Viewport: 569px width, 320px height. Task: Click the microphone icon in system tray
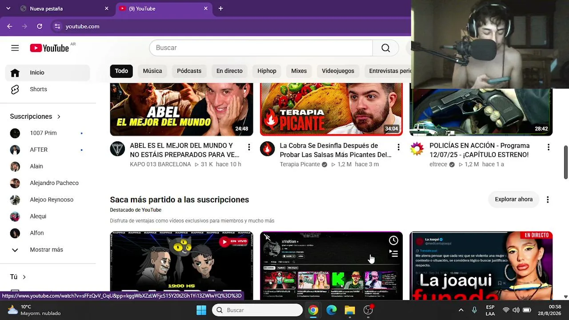pyautogui.click(x=474, y=310)
